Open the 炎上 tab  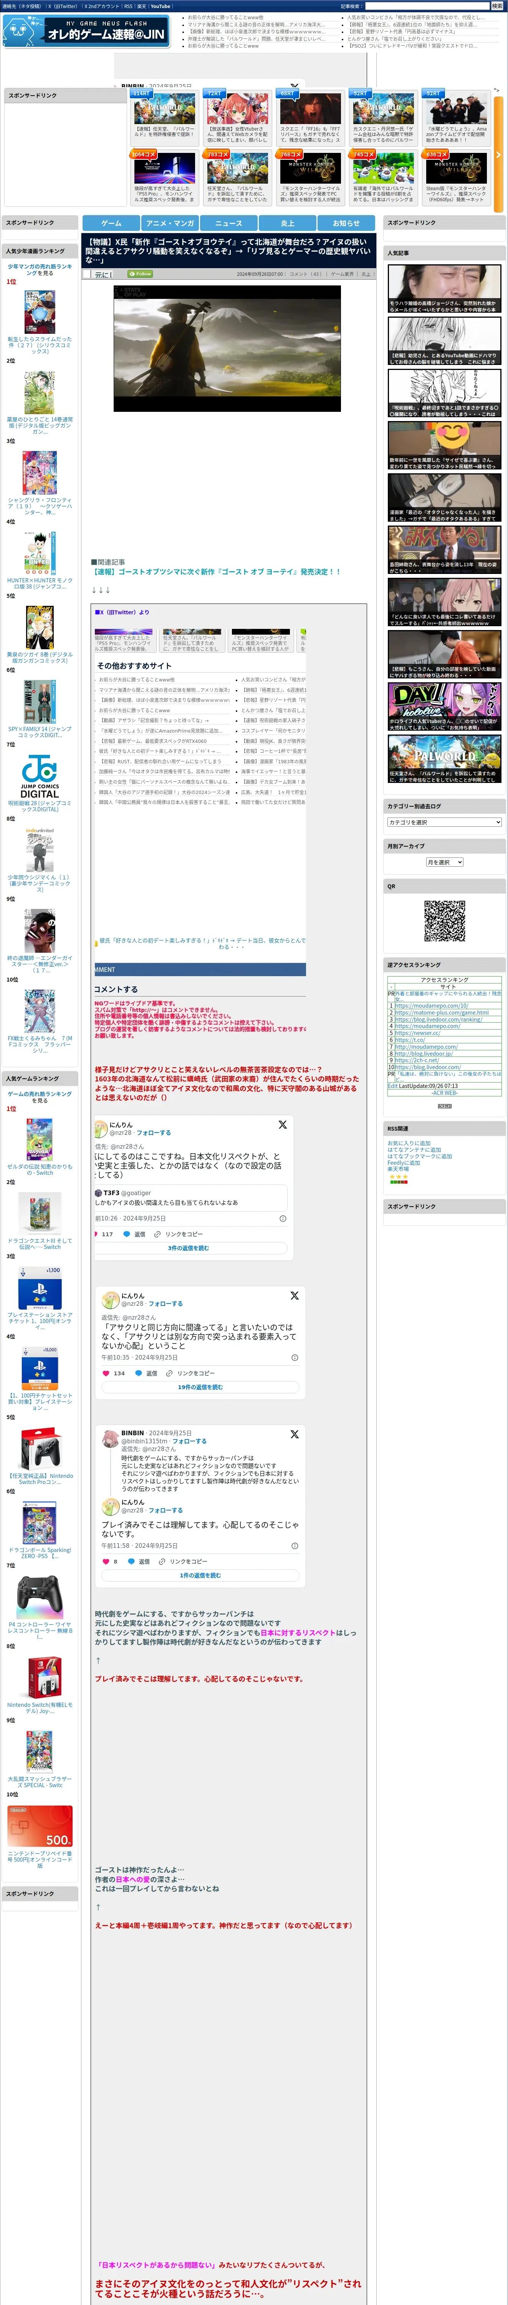click(287, 223)
